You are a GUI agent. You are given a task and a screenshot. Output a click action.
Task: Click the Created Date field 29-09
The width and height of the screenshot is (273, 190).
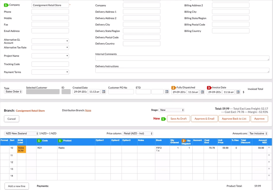[x=80, y=92]
